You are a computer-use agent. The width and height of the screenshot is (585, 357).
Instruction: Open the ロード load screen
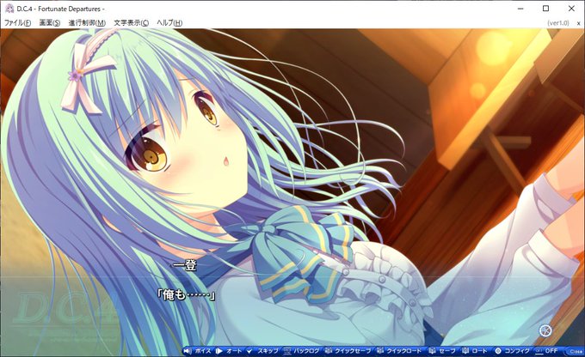click(475, 351)
